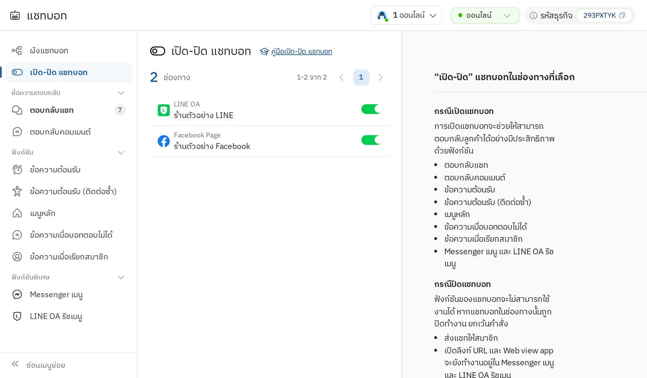Click the Facebook Page channel logo
Viewport: 647px width, 378px height.
tap(163, 141)
